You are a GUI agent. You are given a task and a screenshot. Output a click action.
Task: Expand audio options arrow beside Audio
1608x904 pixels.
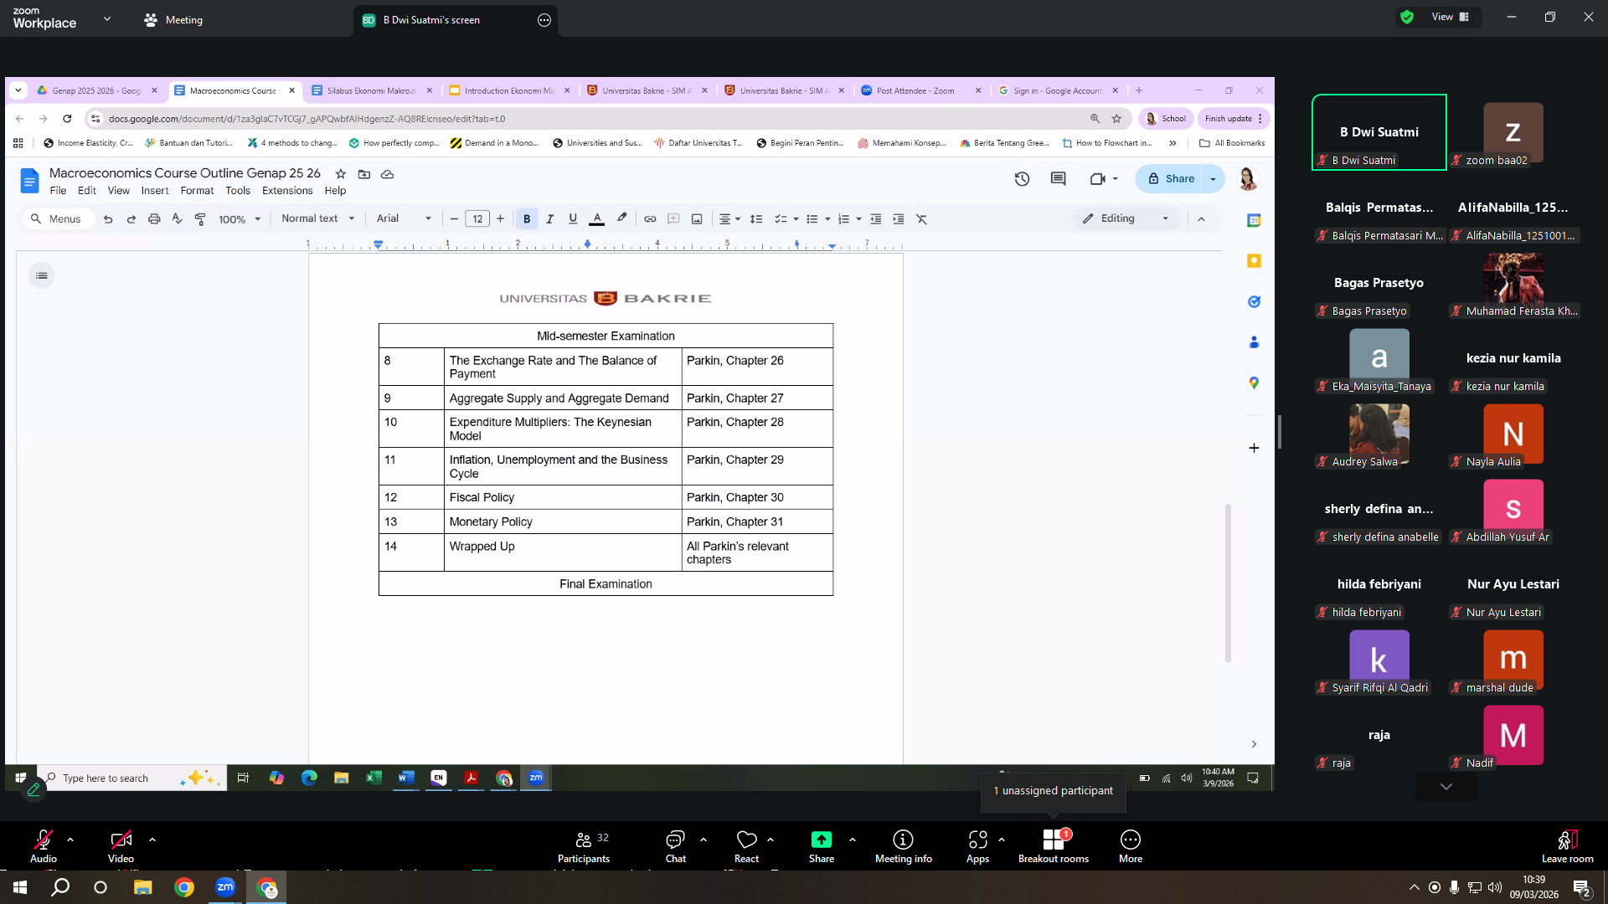[x=70, y=839]
